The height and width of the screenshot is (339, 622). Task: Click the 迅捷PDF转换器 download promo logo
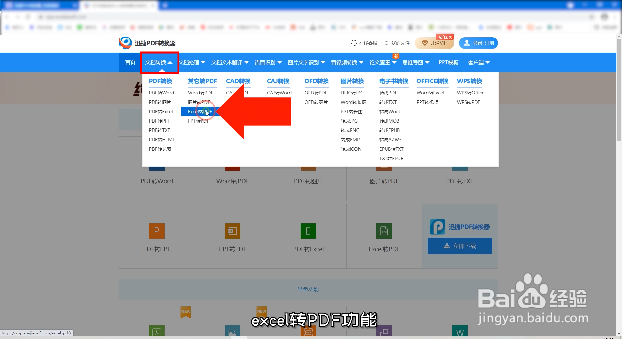(x=437, y=227)
